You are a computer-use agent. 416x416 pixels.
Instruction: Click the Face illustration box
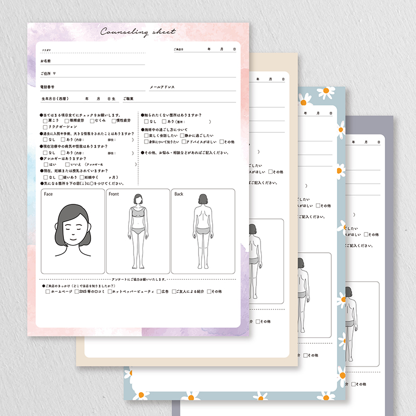(x=73, y=231)
